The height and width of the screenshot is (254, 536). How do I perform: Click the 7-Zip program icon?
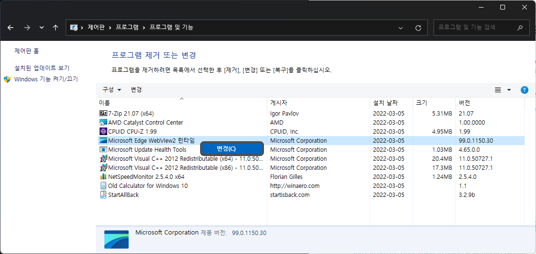(x=103, y=113)
